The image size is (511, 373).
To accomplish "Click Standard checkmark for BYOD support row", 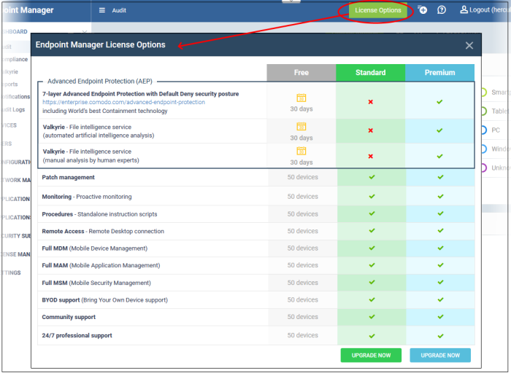I will pos(372,300).
